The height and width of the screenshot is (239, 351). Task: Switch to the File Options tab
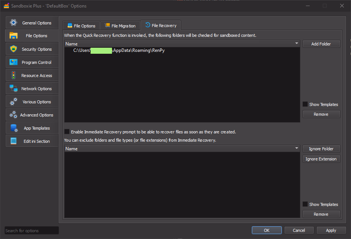tap(81, 26)
